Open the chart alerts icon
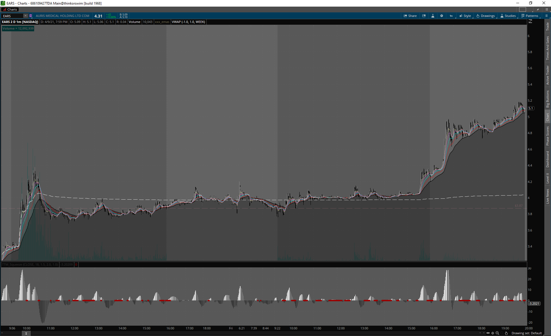This screenshot has width=551, height=336. point(424,16)
